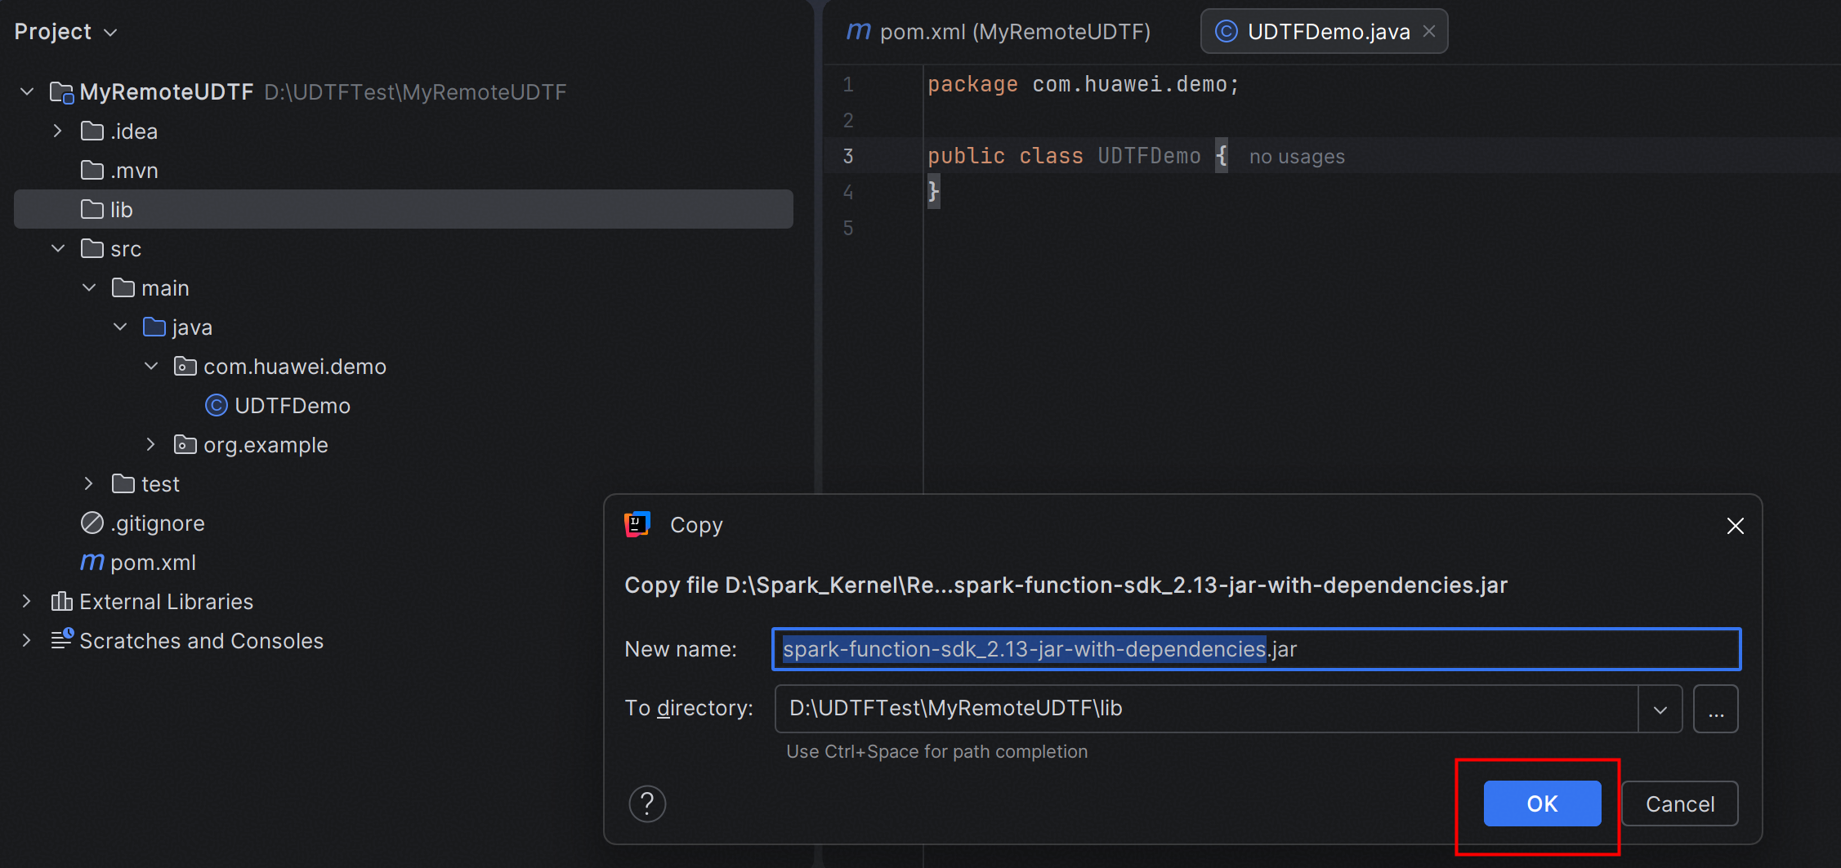Expand Scratches and Consoles node
Viewport: 1841px width, 868px height.
tap(27, 640)
